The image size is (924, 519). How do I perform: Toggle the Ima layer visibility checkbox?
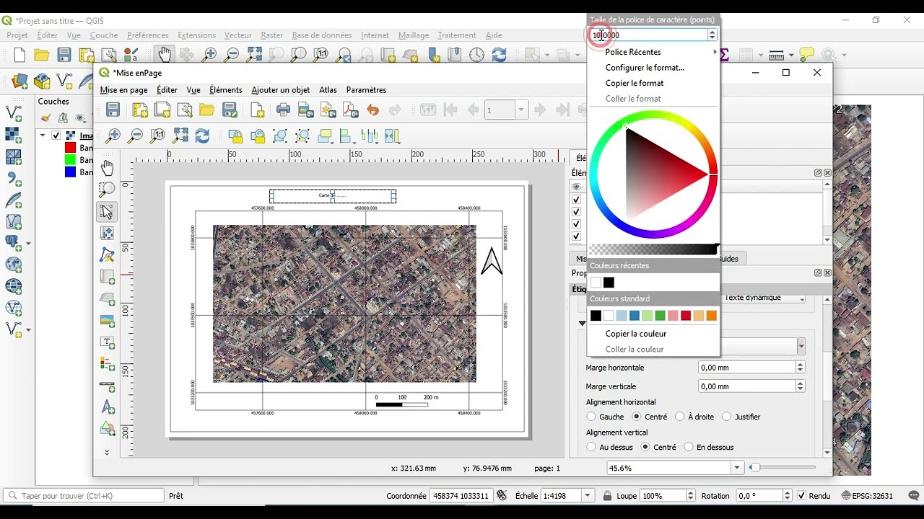point(56,136)
